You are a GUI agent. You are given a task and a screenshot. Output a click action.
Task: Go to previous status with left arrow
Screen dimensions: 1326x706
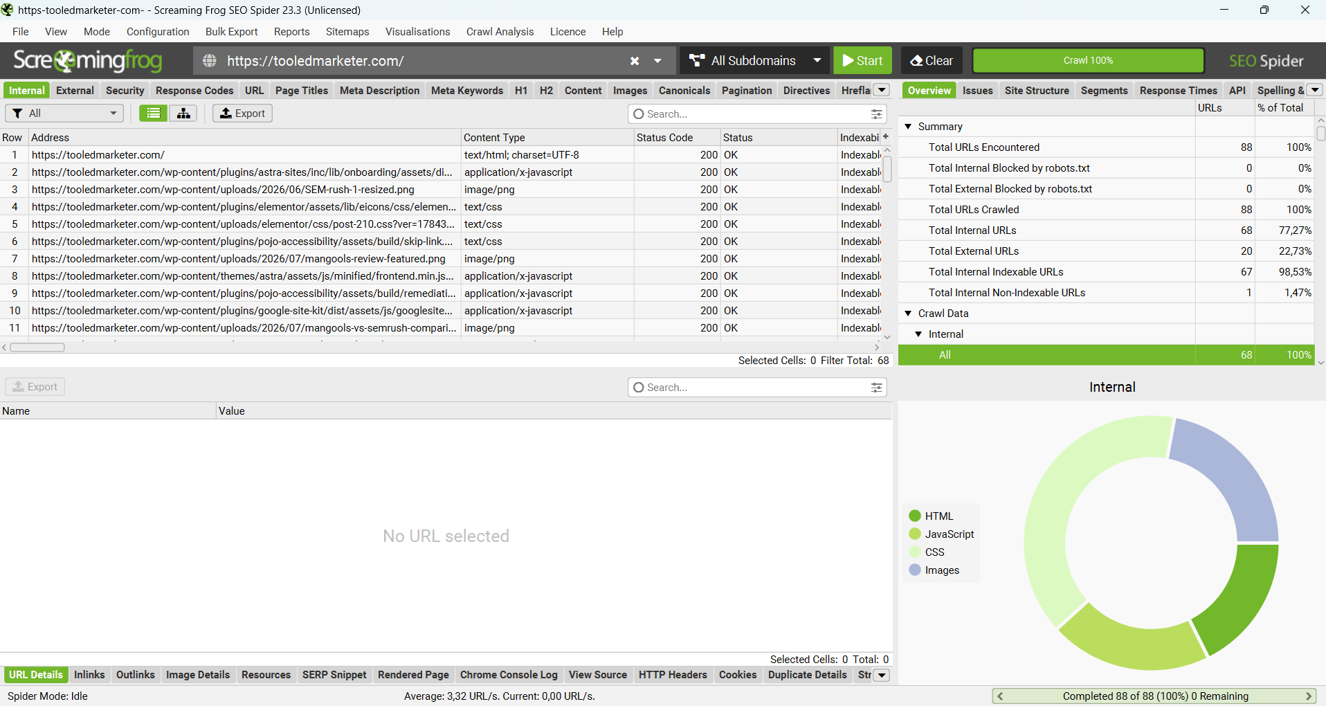(x=1000, y=696)
